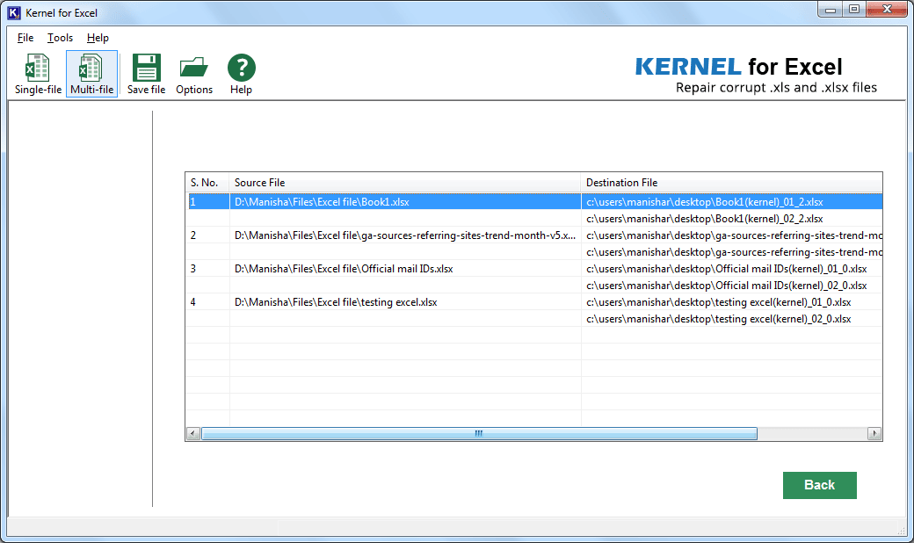The width and height of the screenshot is (914, 543).
Task: Click serial number 1 cell
Action: pyautogui.click(x=208, y=201)
